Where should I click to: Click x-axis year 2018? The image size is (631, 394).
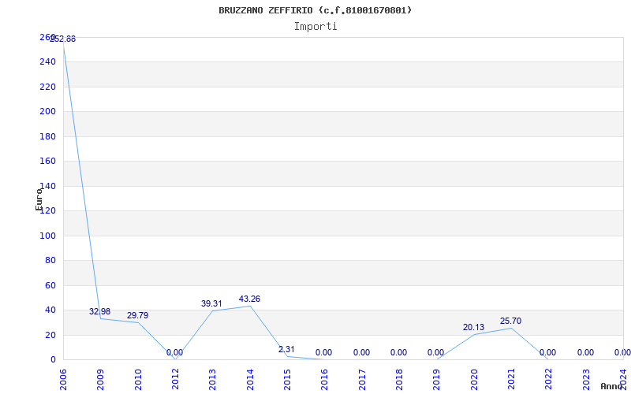tap(399, 380)
